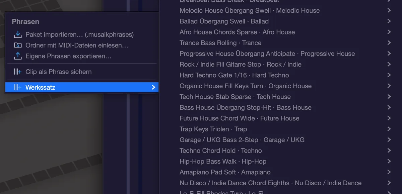Expand chevron beside Trance Bass Rolling
The image size is (402, 194).
[x=389, y=43]
